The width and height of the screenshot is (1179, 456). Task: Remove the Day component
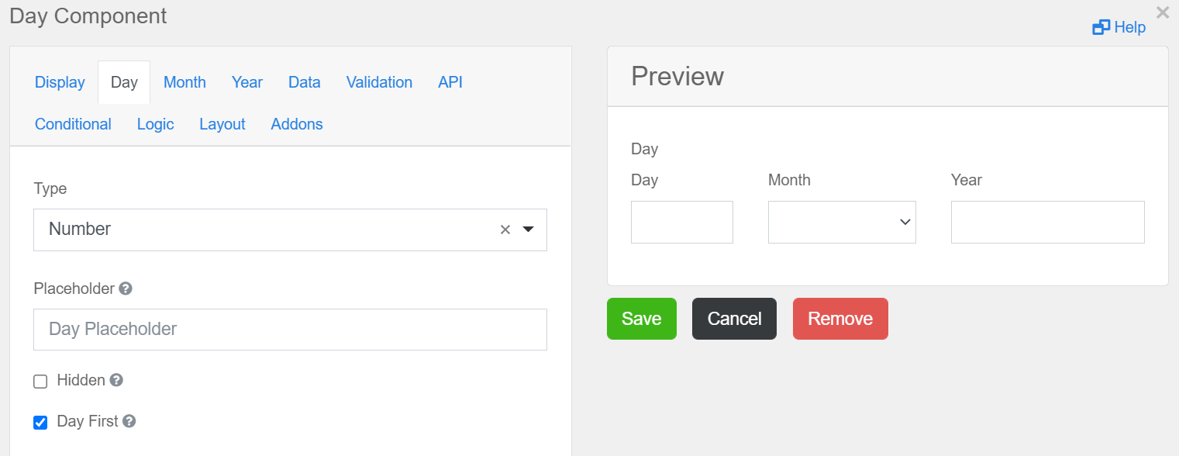click(840, 319)
